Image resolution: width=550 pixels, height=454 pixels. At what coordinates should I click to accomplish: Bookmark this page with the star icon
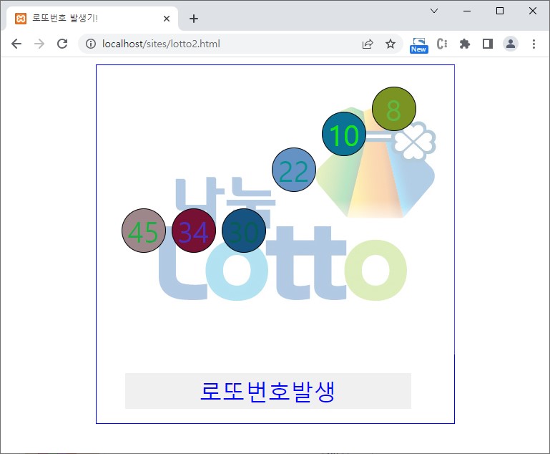391,44
